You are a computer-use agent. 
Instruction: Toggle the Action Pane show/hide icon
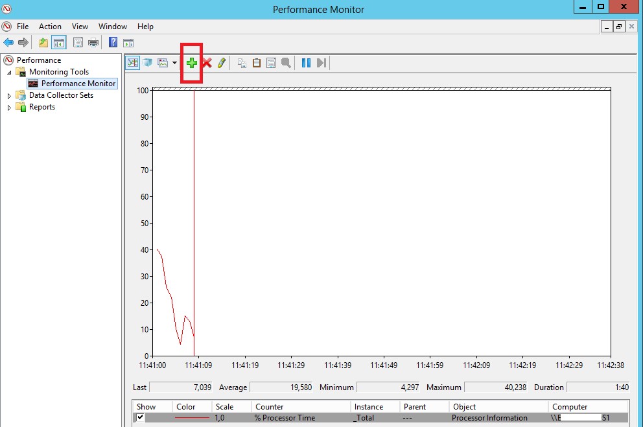tap(128, 43)
